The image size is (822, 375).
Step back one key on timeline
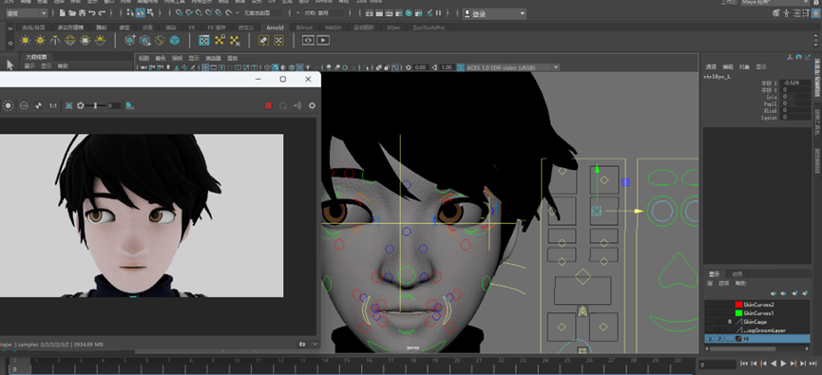coord(764,364)
